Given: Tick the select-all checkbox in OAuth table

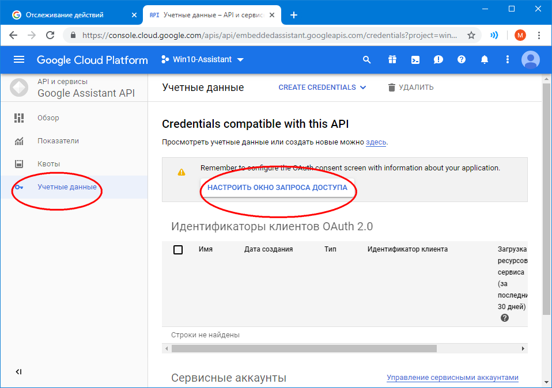Looking at the screenshot, I should point(178,250).
